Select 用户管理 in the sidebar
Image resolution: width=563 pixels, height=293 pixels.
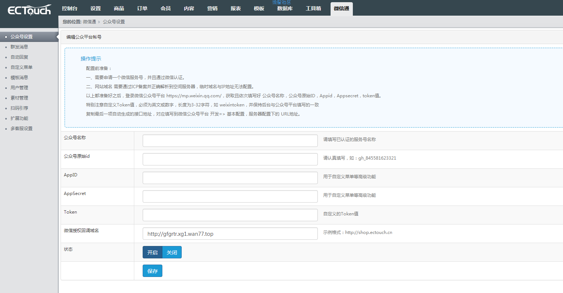click(19, 88)
